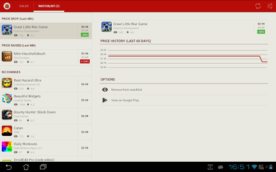Tap the Wi-Fi status icon
The image size is (276, 172).
[254, 167]
